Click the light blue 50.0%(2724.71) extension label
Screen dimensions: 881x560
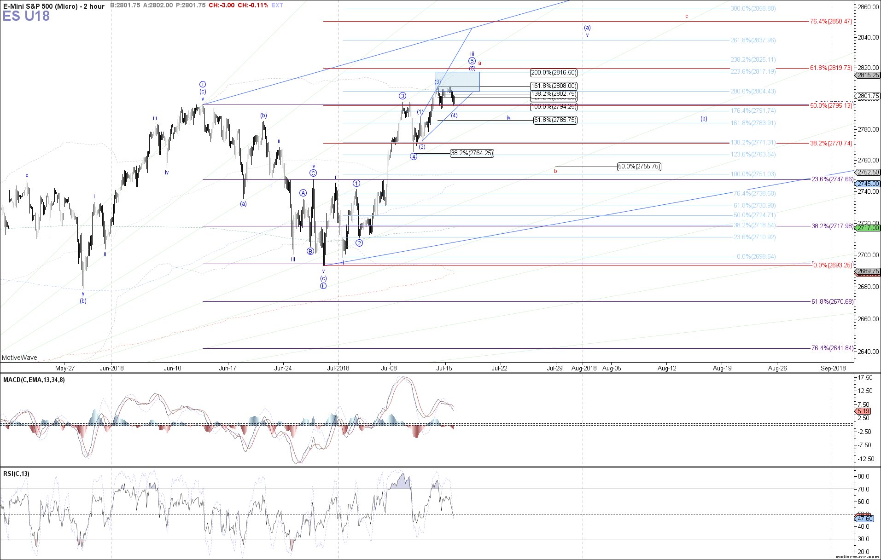754,215
